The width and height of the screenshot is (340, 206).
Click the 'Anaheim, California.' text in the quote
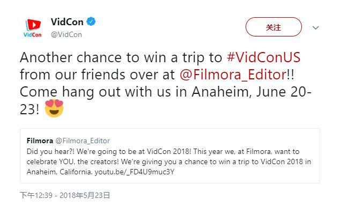pyautogui.click(x=60, y=172)
